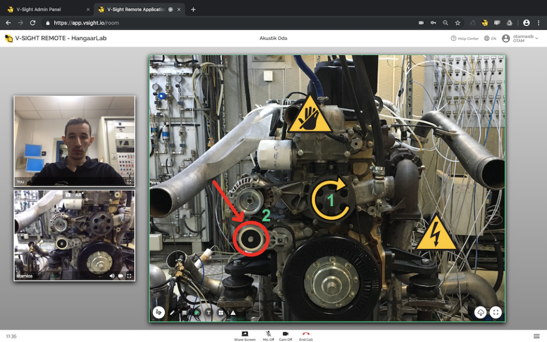Open the Chrome three-dot menu

point(538,23)
